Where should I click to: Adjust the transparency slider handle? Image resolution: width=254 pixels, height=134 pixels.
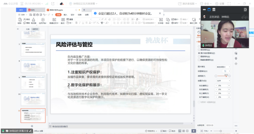click(226, 76)
